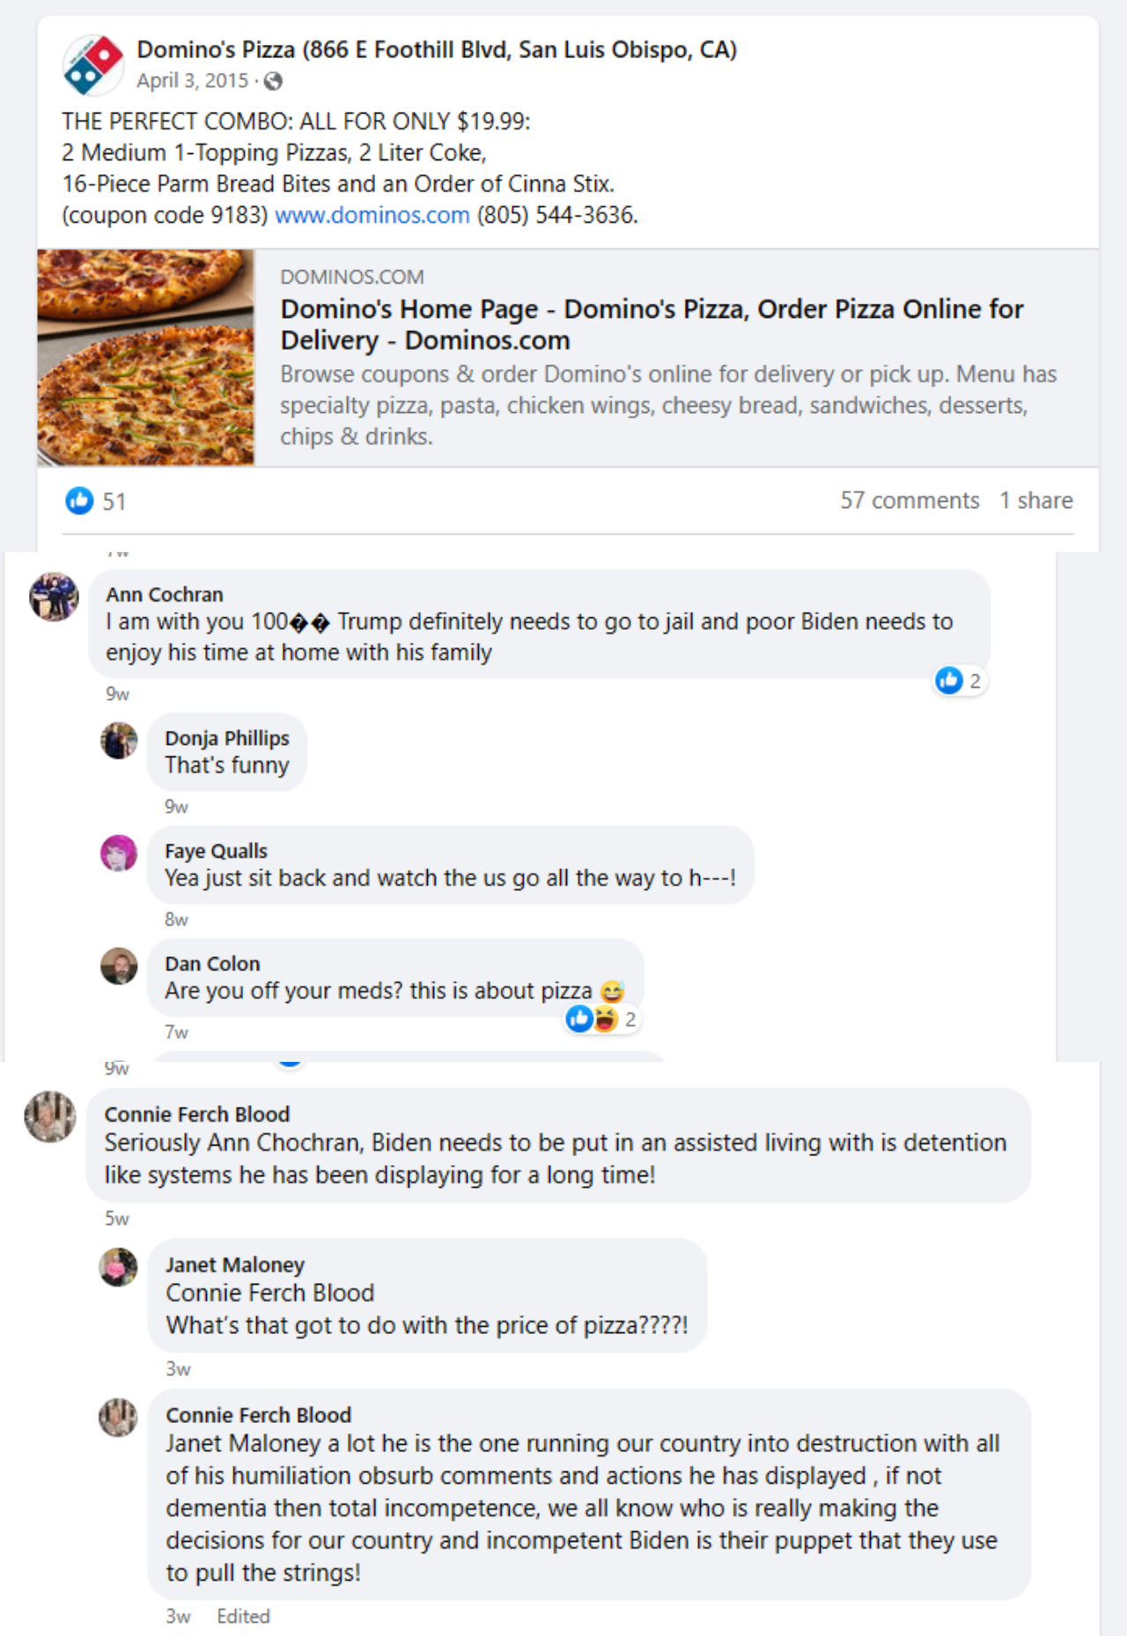The height and width of the screenshot is (1636, 1127).
Task: Open Dan Colon's profile avatar
Action: coord(119,965)
